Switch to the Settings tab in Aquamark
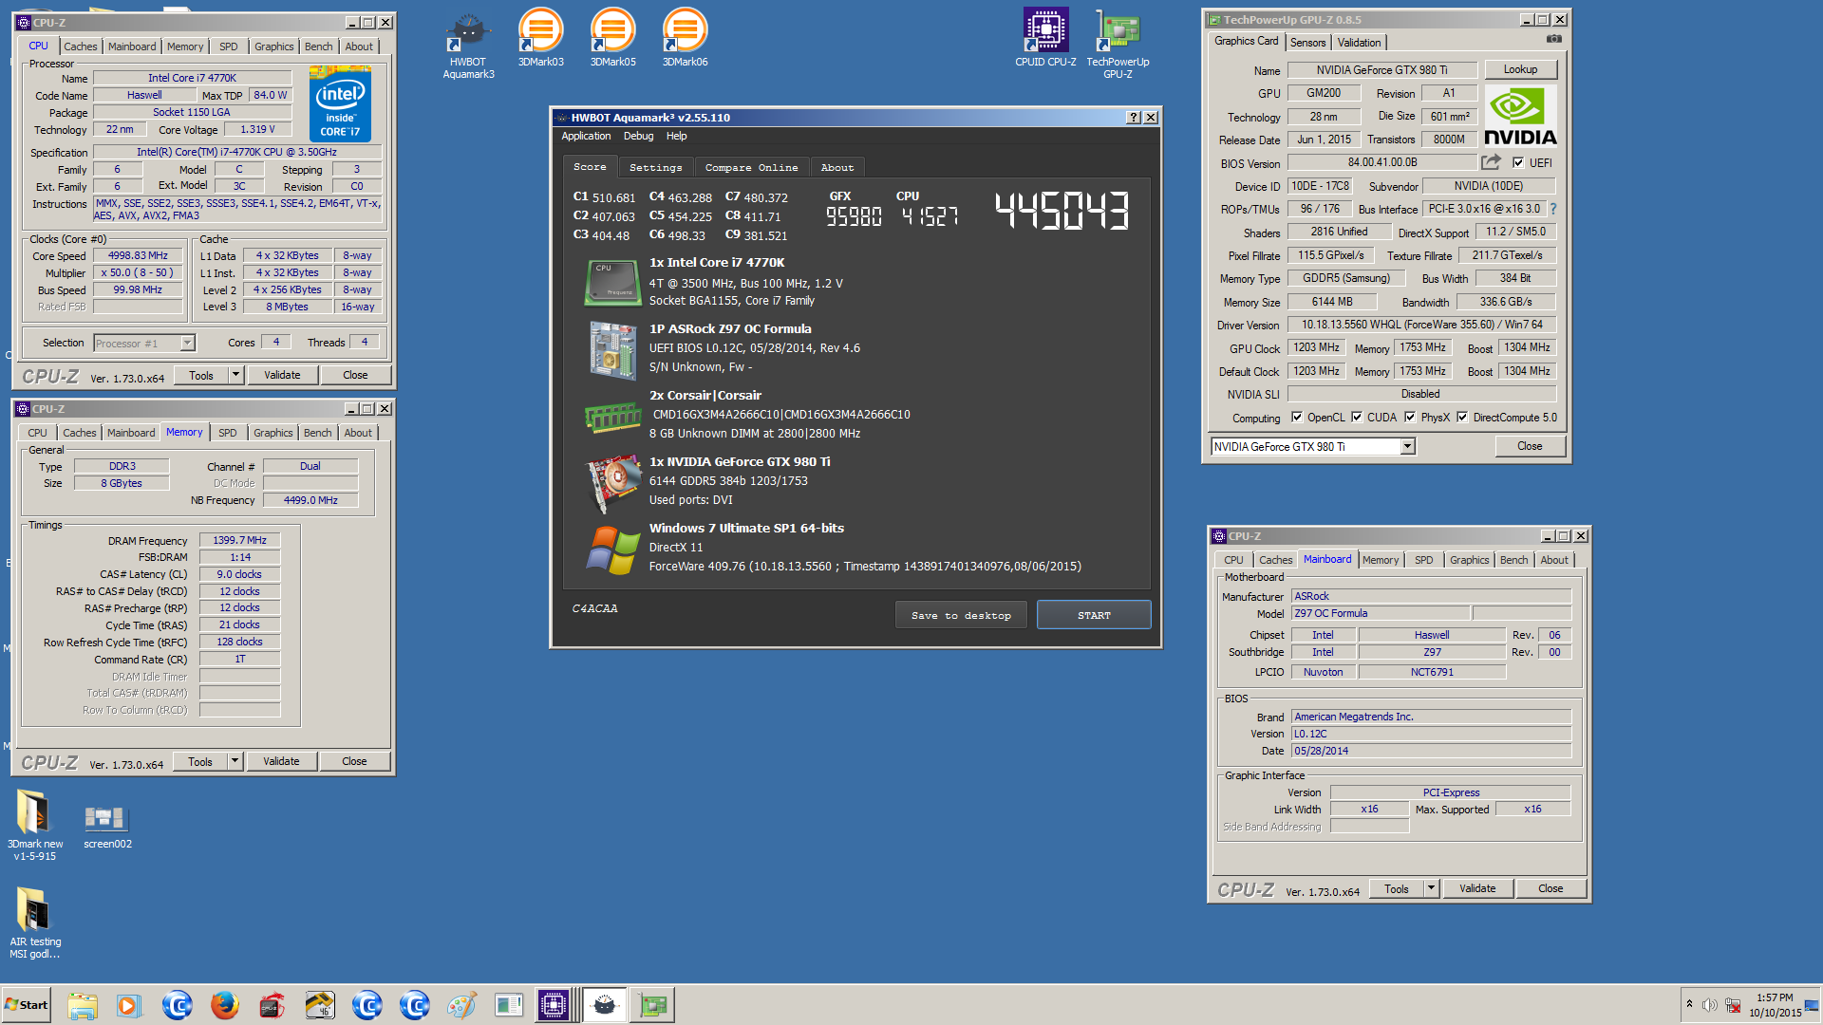The height and width of the screenshot is (1025, 1823). [655, 167]
